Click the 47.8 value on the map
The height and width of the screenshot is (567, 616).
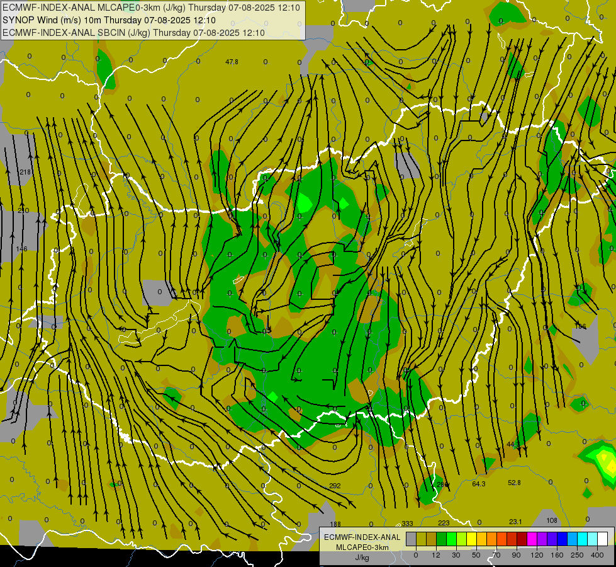pos(232,62)
